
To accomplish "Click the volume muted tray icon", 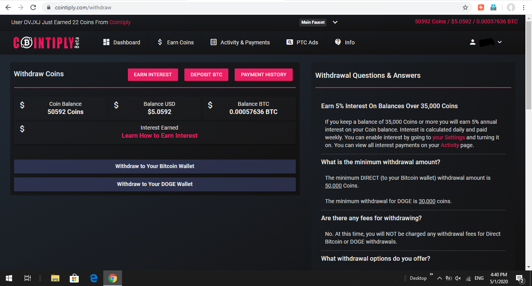I will click(x=458, y=278).
